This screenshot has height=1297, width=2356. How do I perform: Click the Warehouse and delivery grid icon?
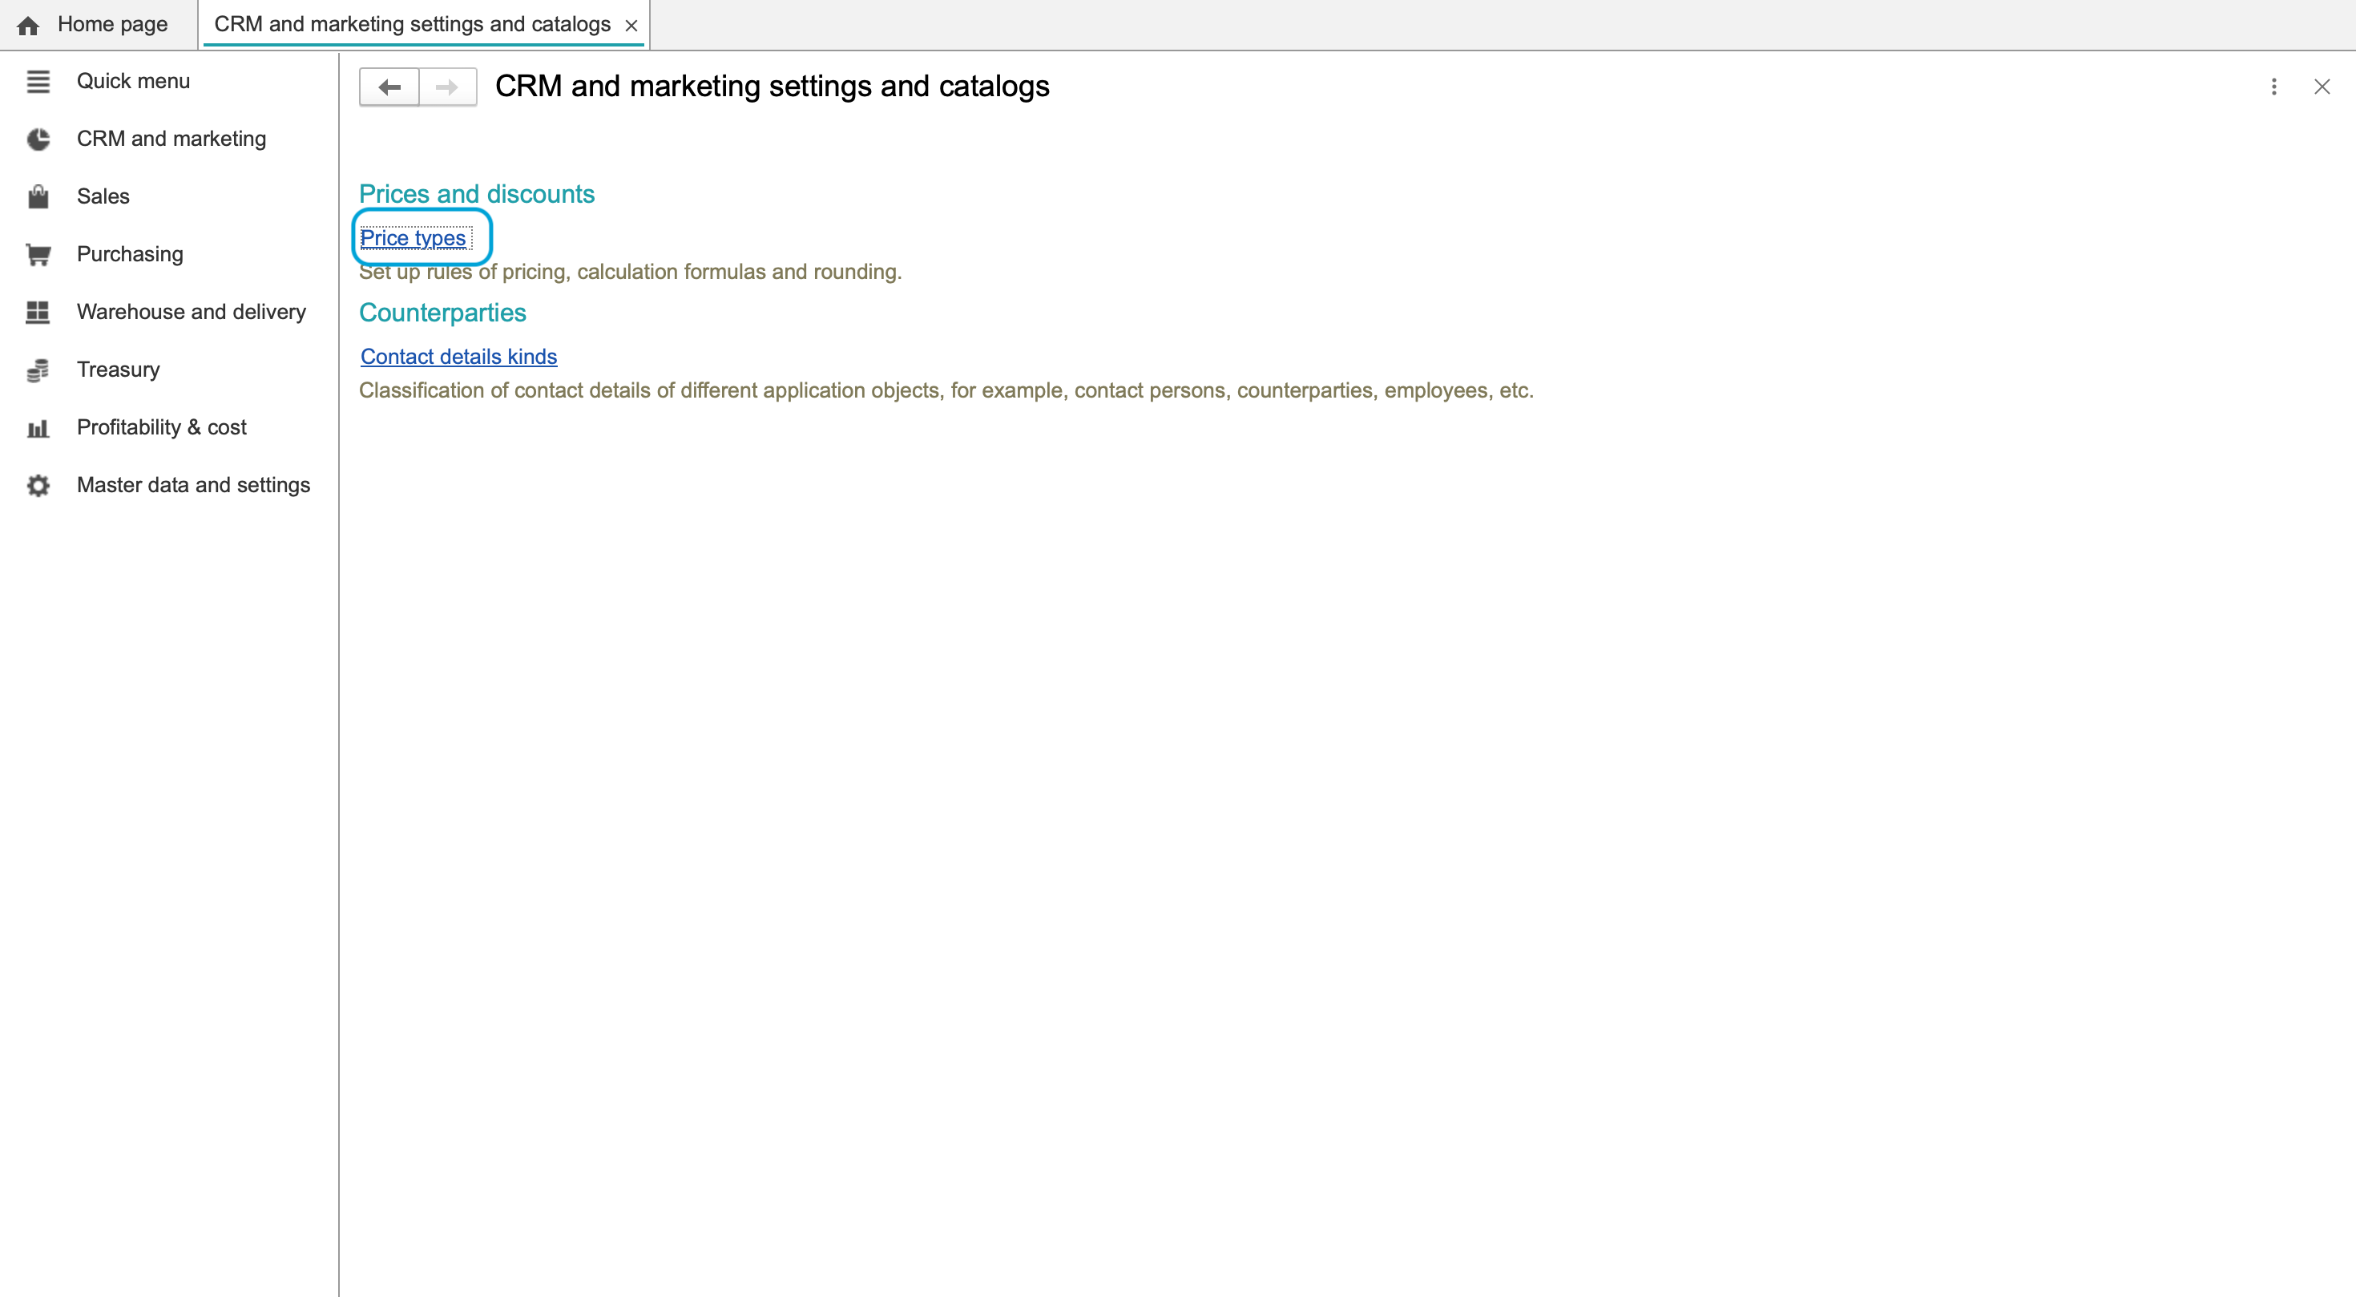click(x=38, y=312)
